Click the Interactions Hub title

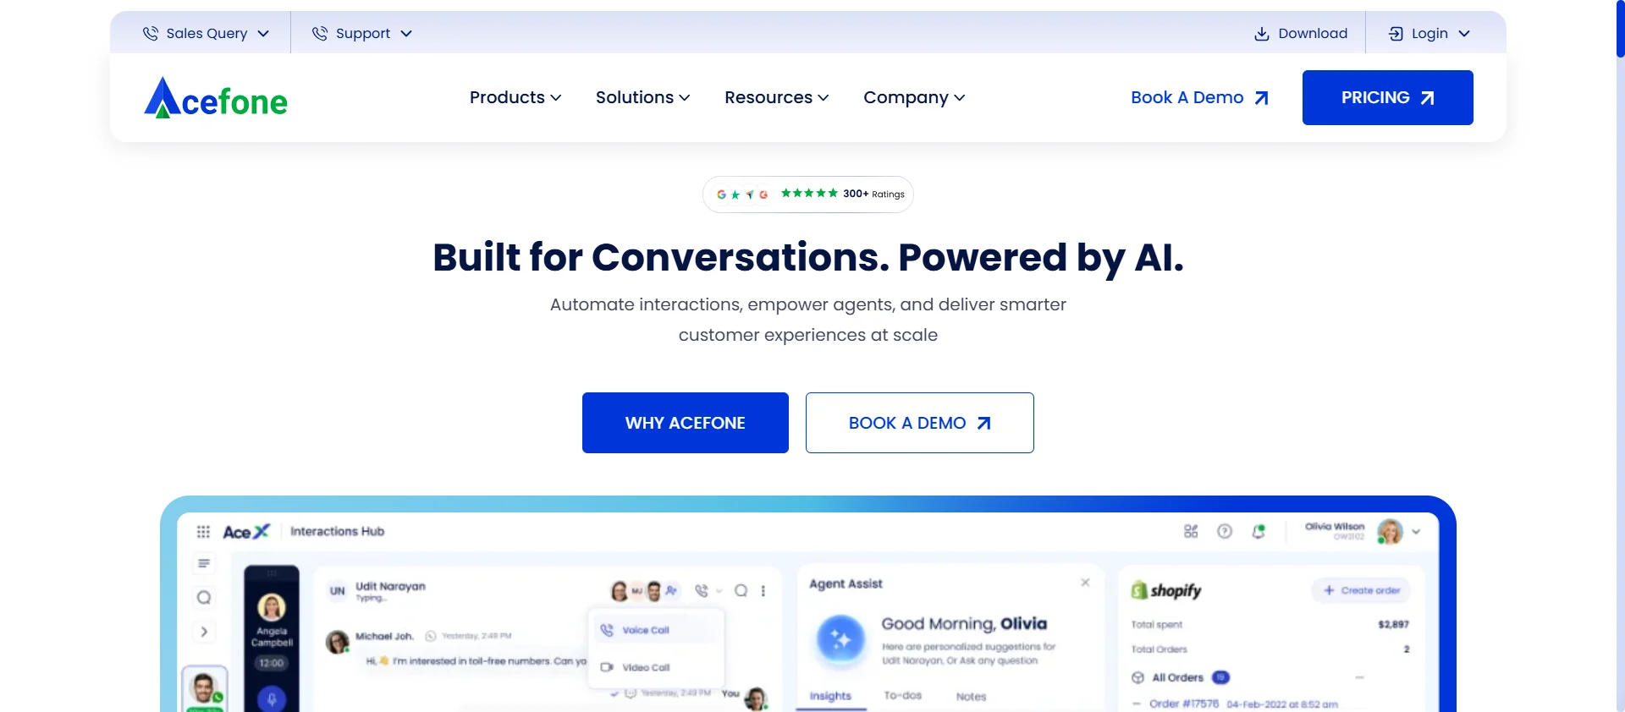[x=337, y=531]
